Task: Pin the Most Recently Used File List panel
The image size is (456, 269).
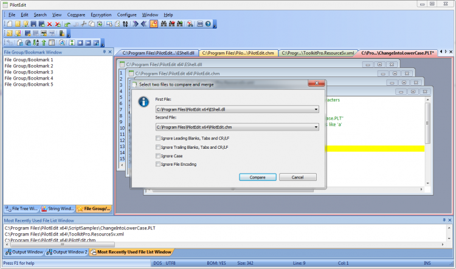Action: [444, 220]
